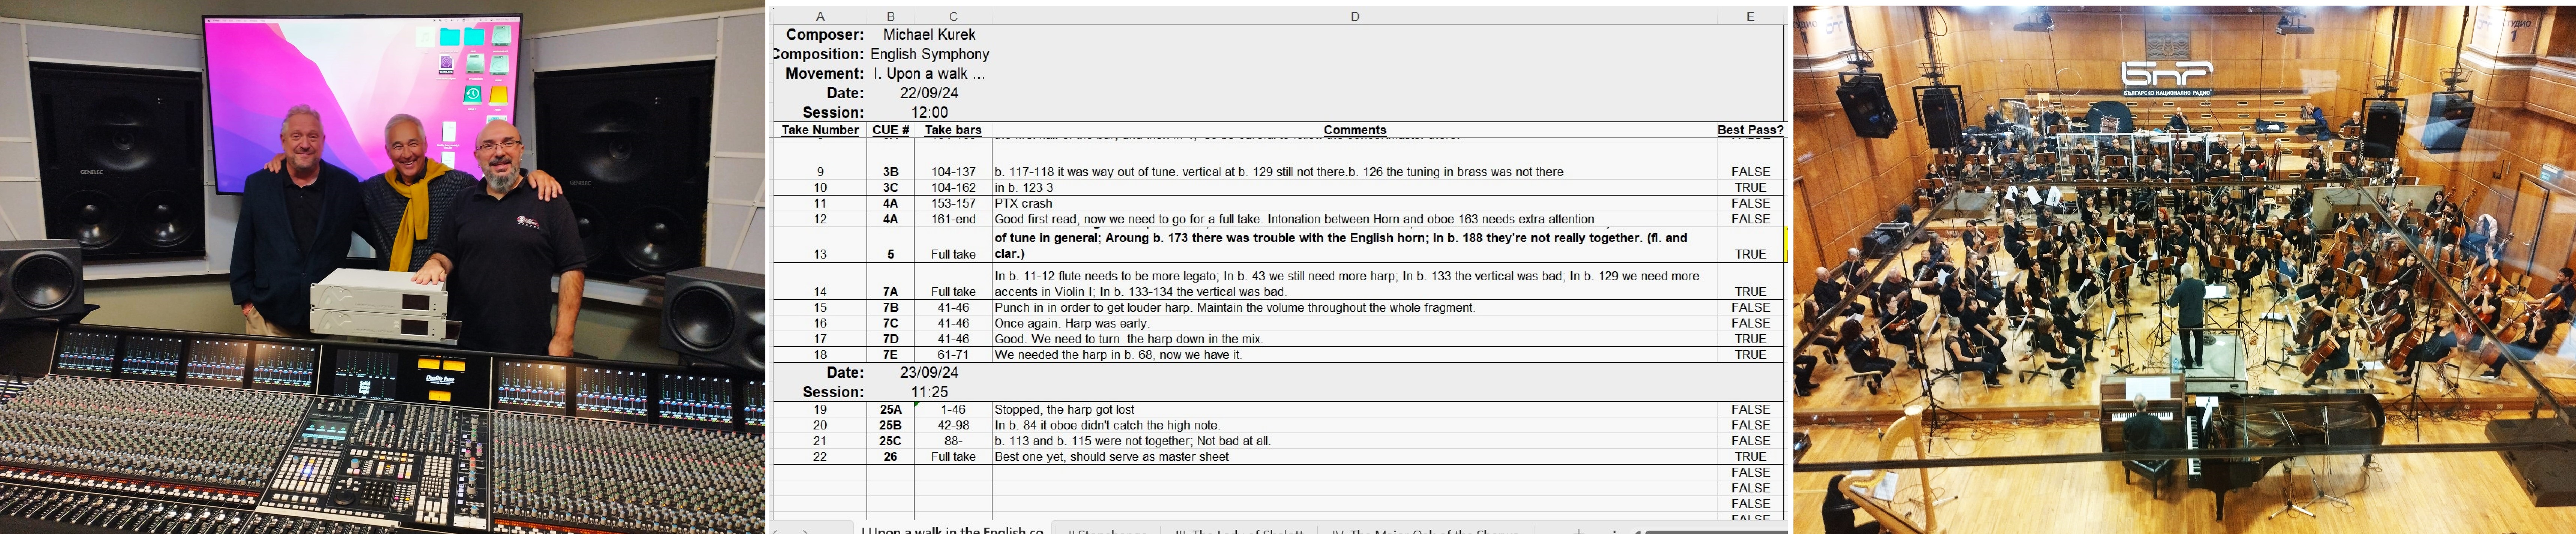Select column A header
The height and width of the screenshot is (534, 2576).
(820, 16)
